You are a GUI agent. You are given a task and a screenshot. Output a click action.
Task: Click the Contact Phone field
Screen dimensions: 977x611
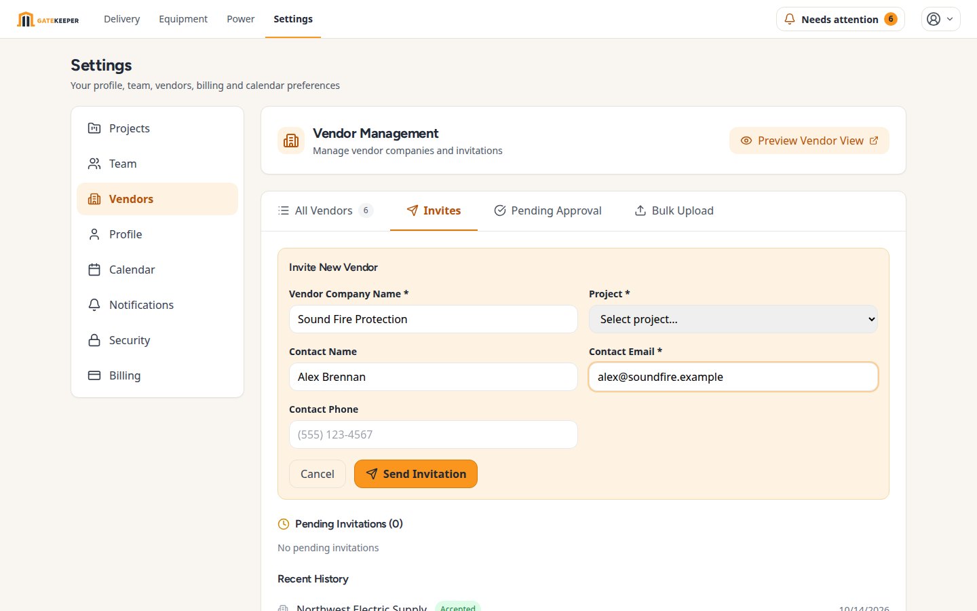[x=434, y=434]
